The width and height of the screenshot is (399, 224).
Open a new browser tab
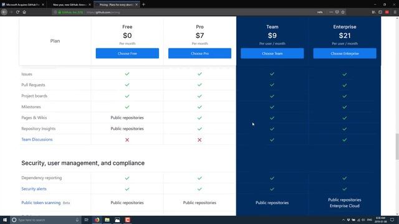point(143,4)
